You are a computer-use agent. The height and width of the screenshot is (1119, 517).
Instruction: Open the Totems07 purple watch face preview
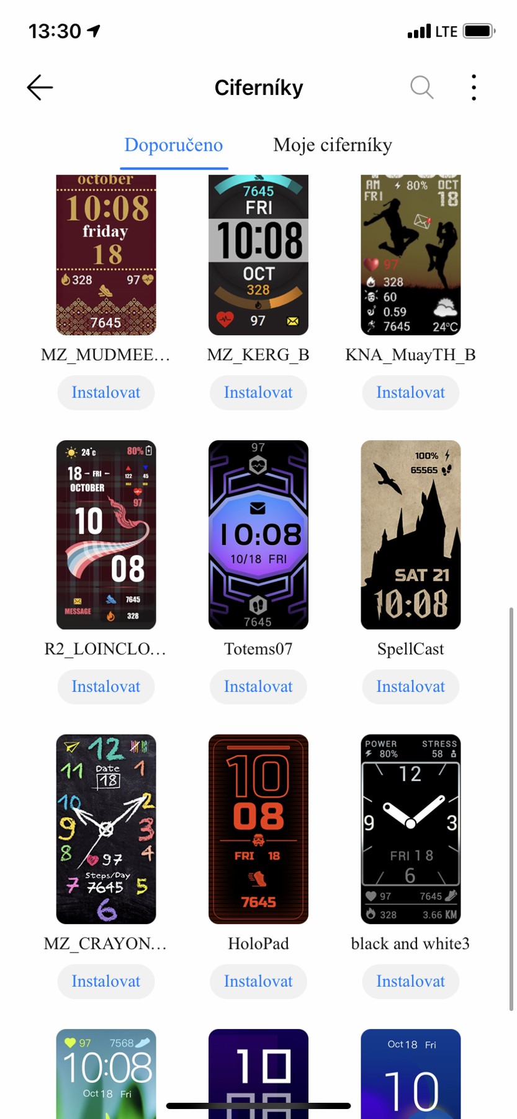point(258,535)
